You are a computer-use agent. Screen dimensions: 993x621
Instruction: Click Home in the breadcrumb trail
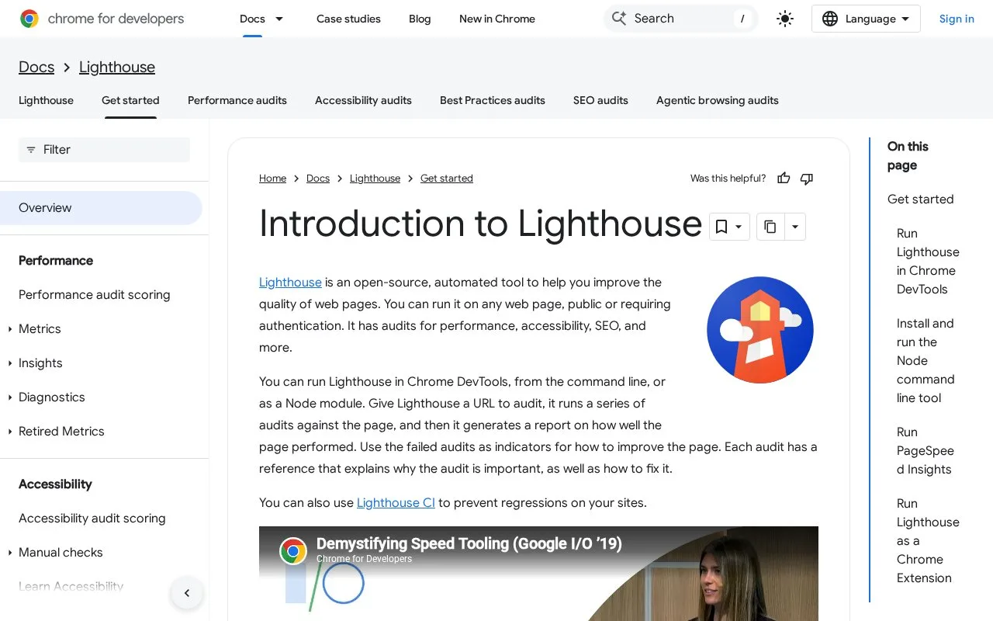(272, 179)
